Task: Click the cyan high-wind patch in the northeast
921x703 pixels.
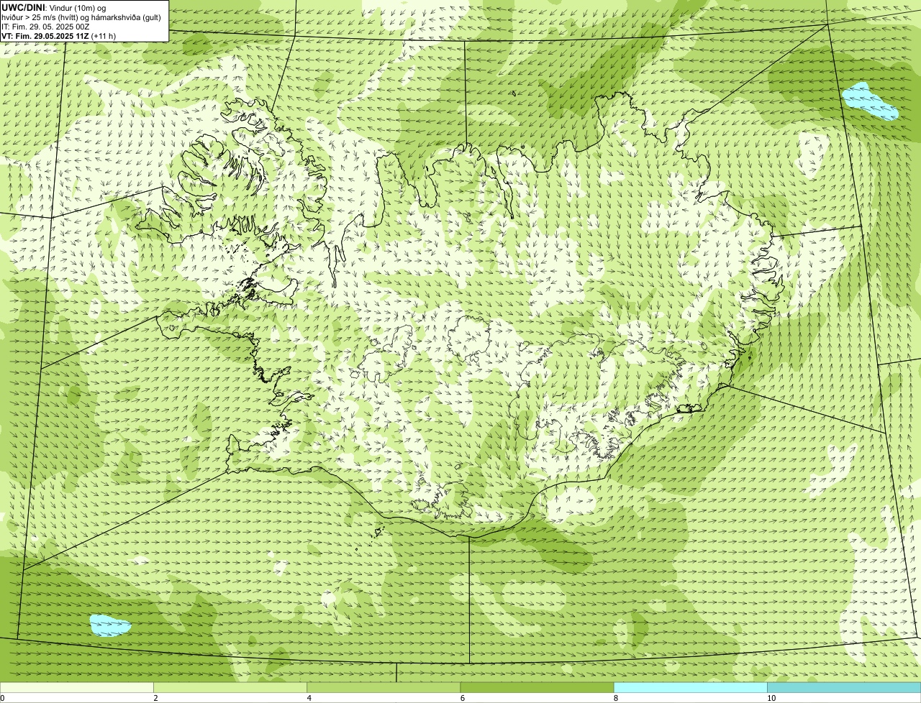Action: pyautogui.click(x=871, y=101)
